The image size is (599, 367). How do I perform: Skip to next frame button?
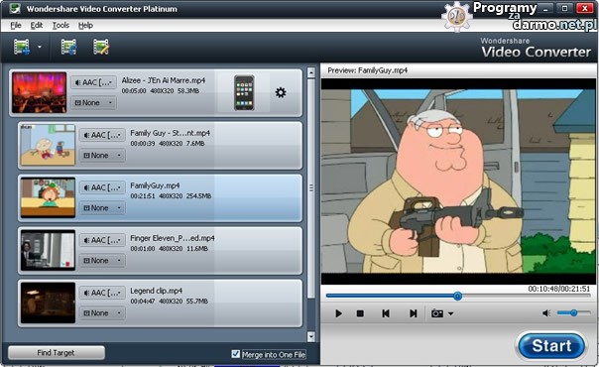click(x=413, y=313)
